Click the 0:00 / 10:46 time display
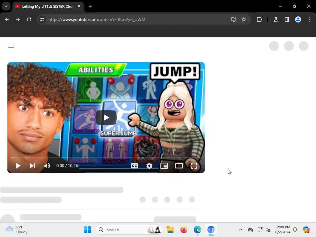 tap(67, 166)
